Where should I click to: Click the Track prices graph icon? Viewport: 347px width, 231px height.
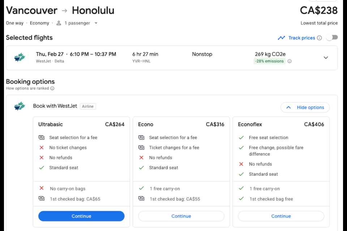pos(281,38)
